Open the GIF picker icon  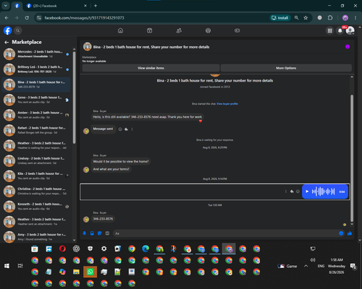click(107, 233)
